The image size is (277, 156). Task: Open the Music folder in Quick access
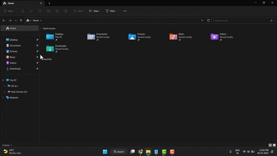point(181,37)
